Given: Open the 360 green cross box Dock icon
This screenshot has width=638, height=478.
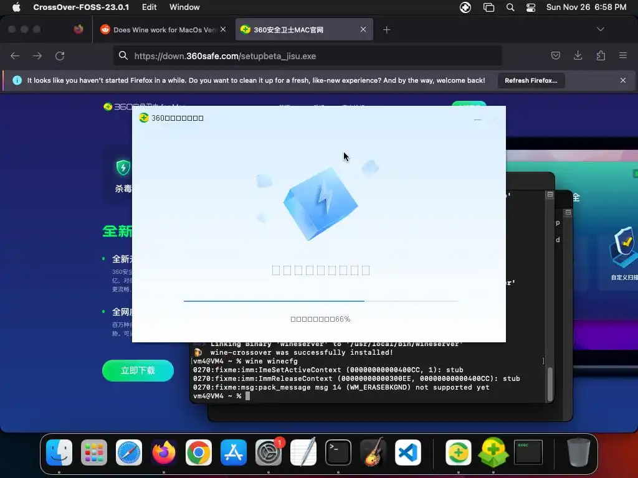Looking at the screenshot, I should (x=493, y=452).
